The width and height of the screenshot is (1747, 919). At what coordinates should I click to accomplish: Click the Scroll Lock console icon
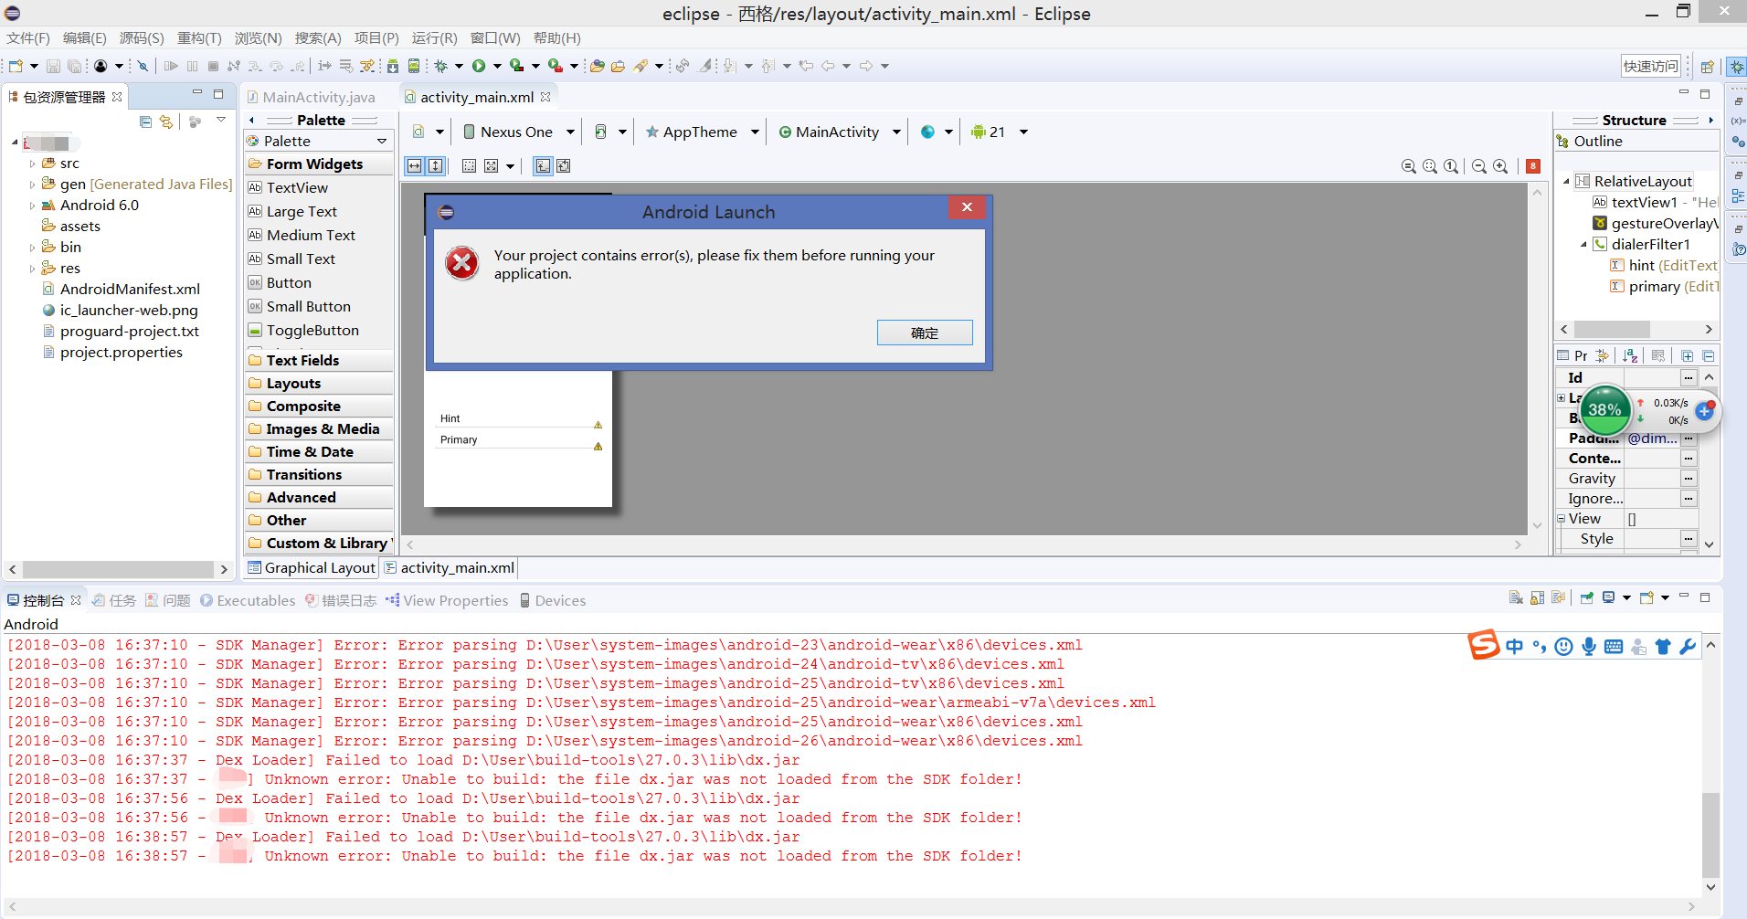coord(1537,597)
